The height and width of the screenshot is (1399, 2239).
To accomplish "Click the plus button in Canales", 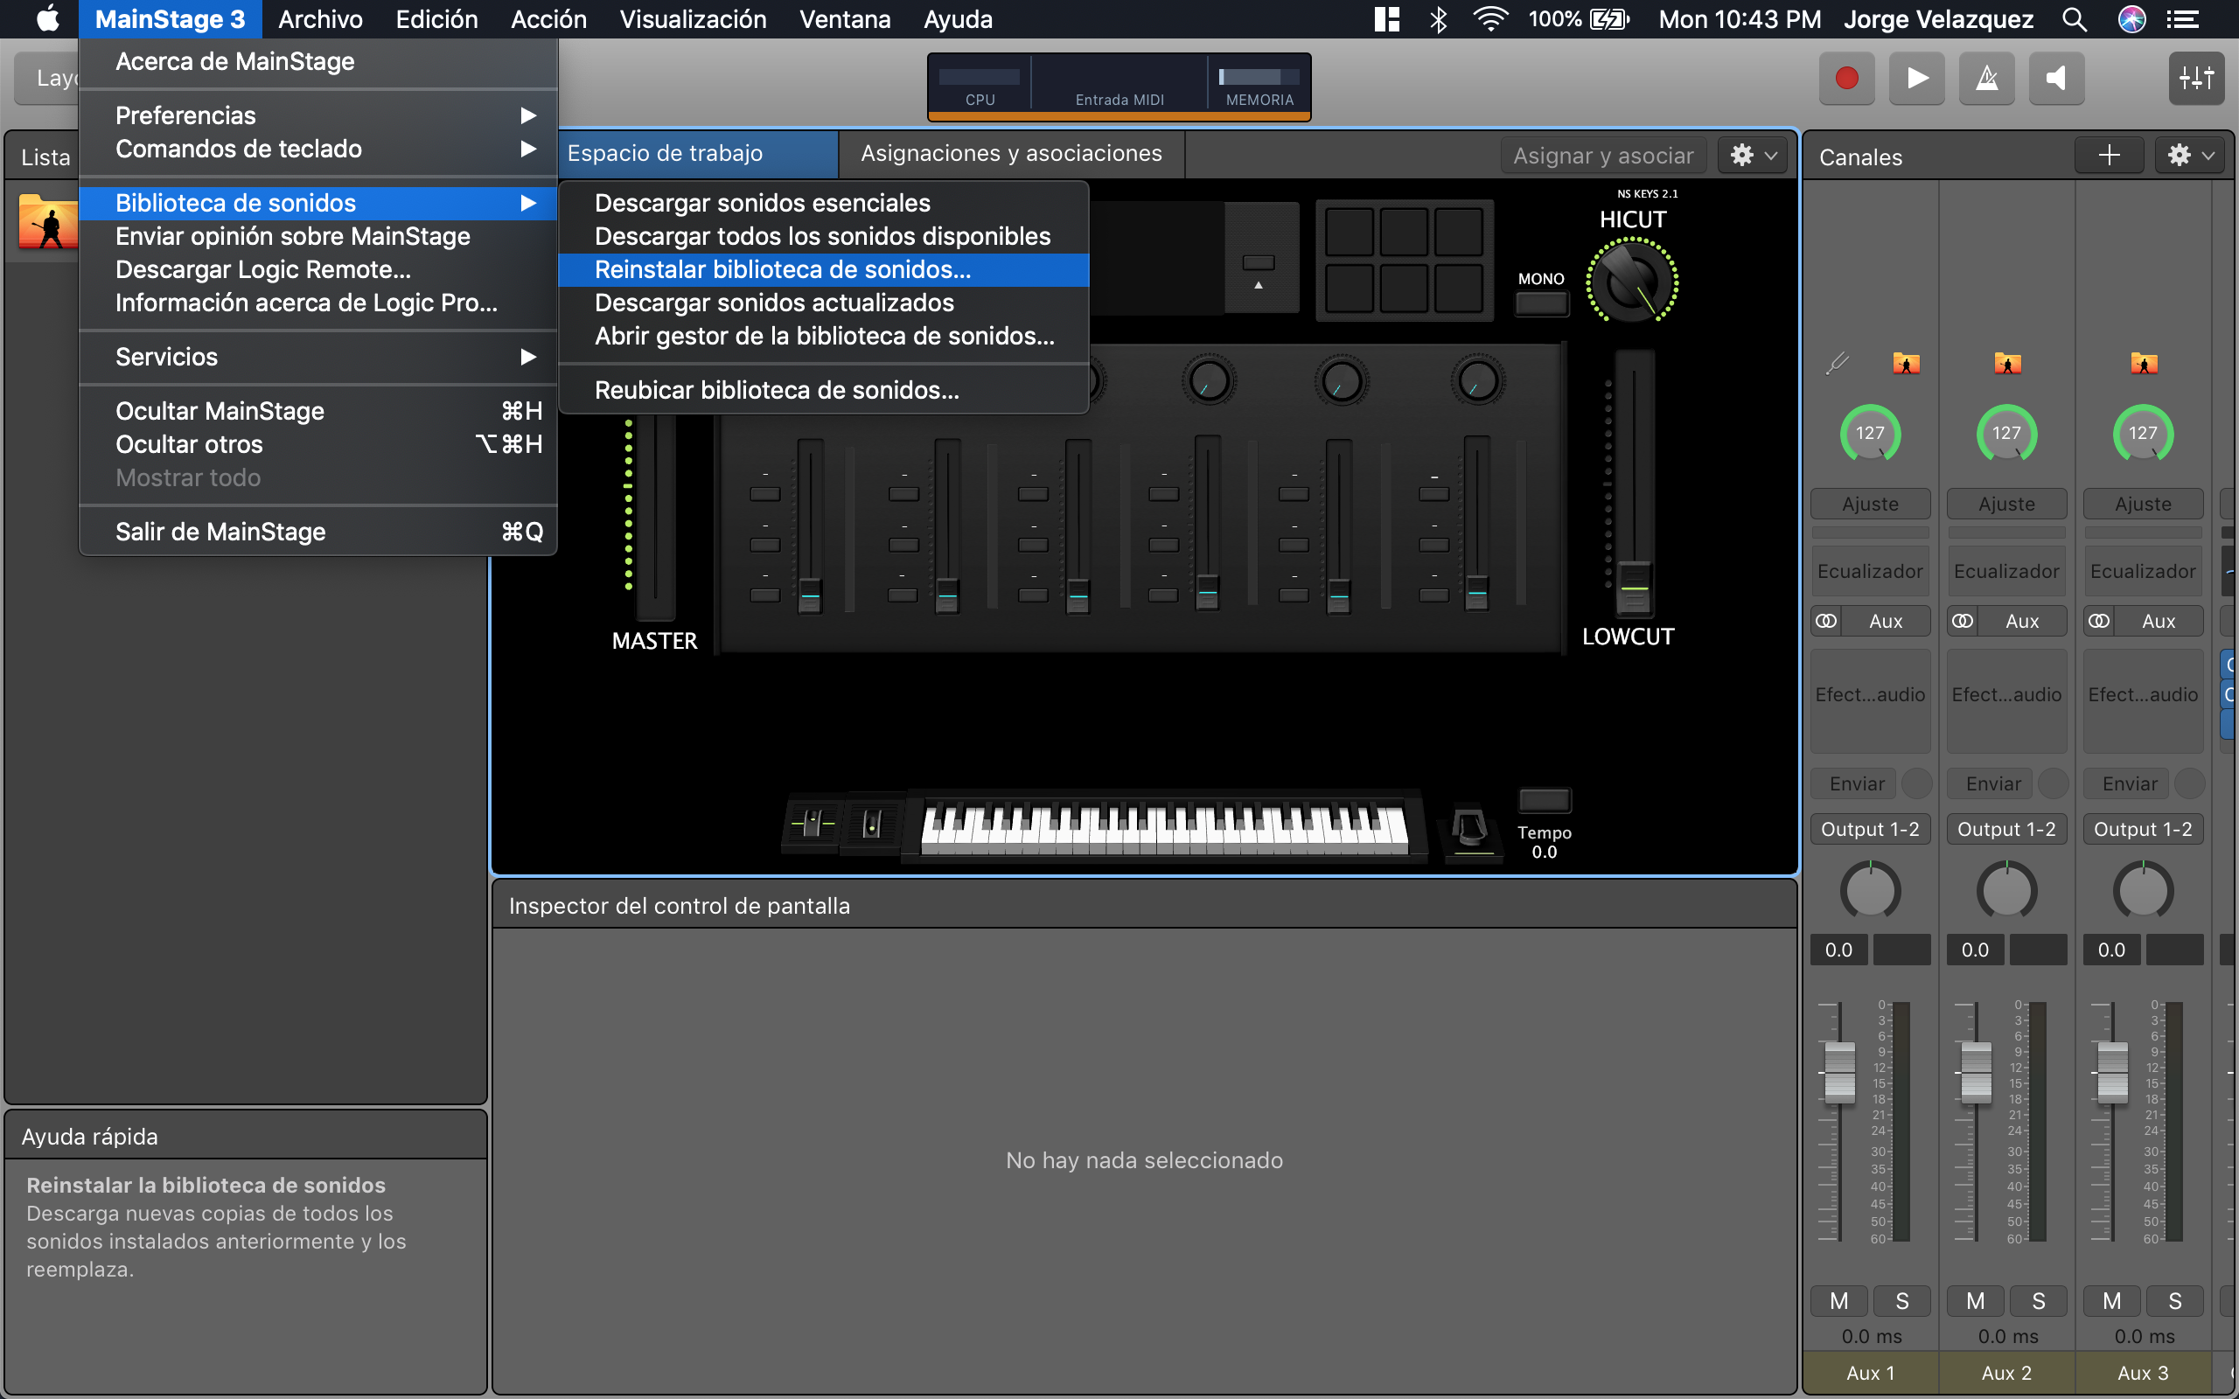I will pyautogui.click(x=2109, y=156).
